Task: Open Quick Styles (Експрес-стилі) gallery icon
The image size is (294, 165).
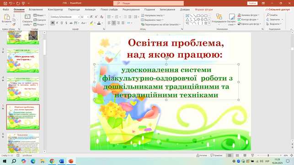Action: click(232, 17)
